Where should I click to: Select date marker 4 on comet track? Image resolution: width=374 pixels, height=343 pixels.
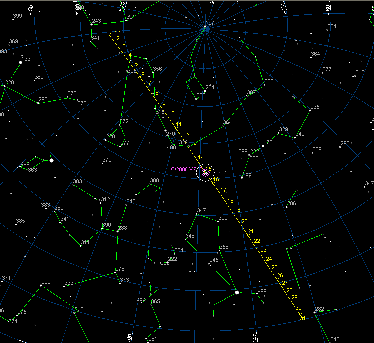point(130,55)
